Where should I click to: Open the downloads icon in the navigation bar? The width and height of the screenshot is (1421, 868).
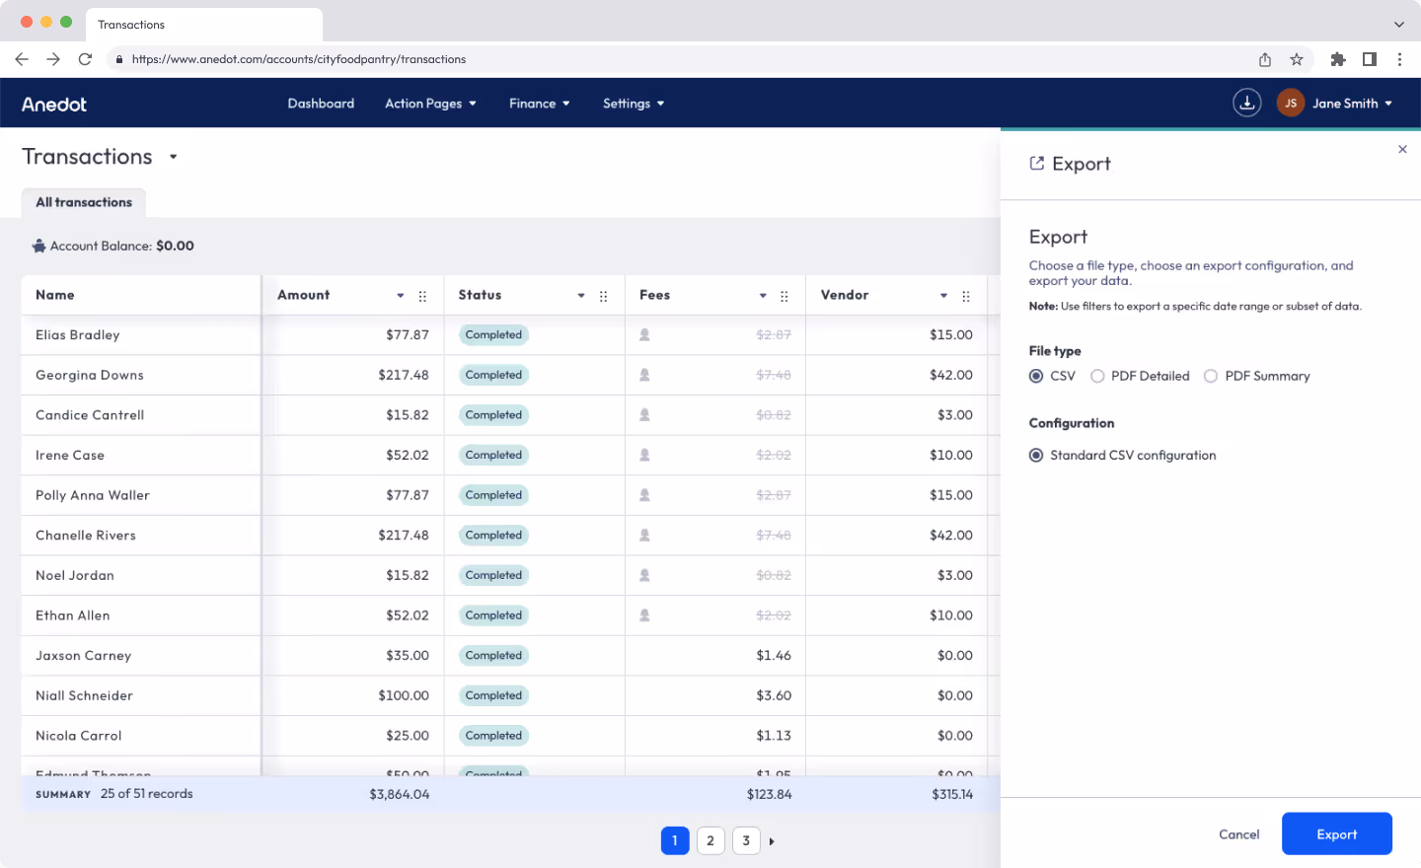coord(1246,103)
